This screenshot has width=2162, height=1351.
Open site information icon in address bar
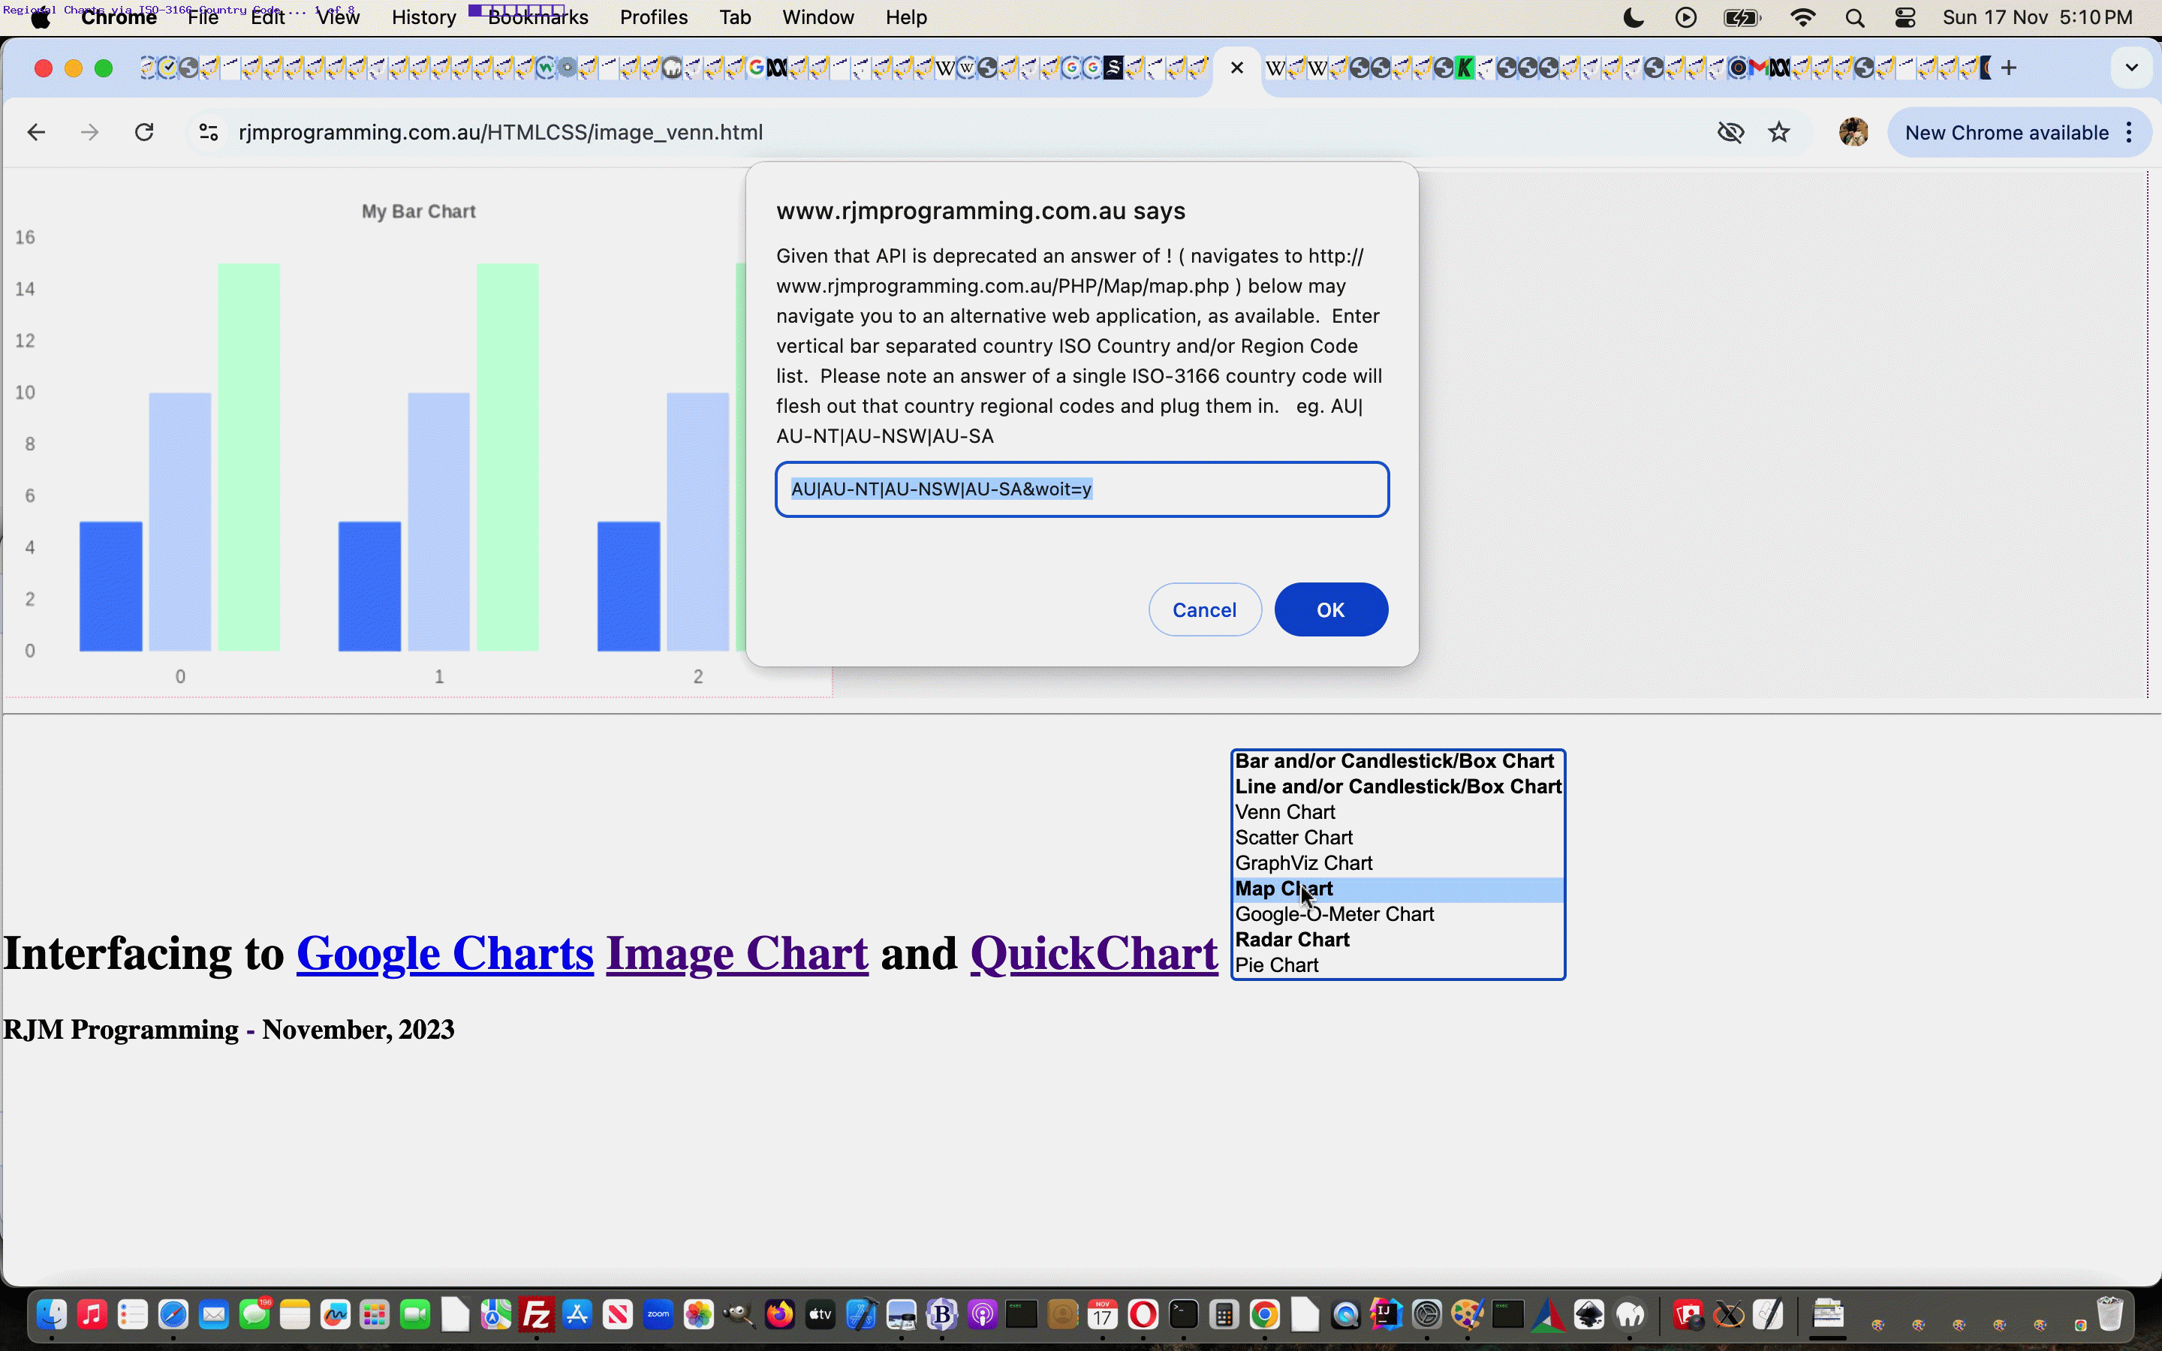pyautogui.click(x=208, y=132)
